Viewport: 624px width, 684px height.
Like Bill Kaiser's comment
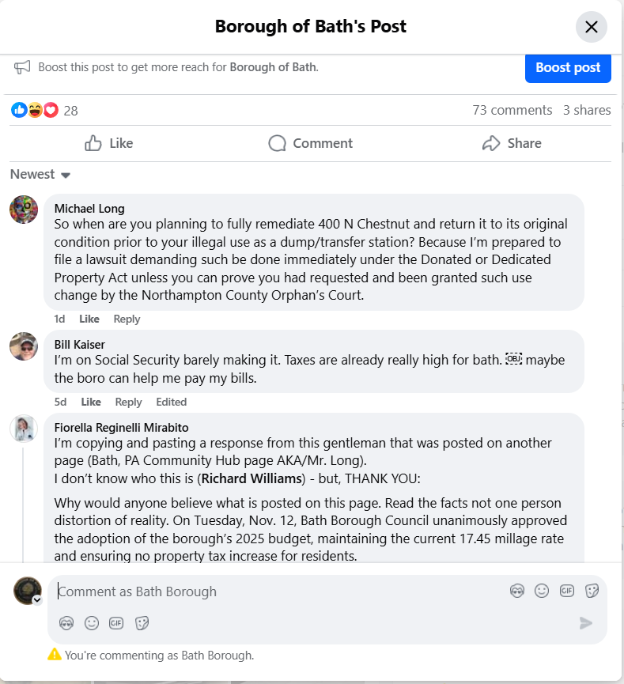click(90, 402)
